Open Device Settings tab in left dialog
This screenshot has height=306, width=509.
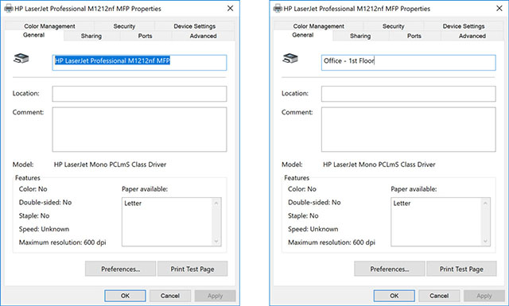click(194, 26)
